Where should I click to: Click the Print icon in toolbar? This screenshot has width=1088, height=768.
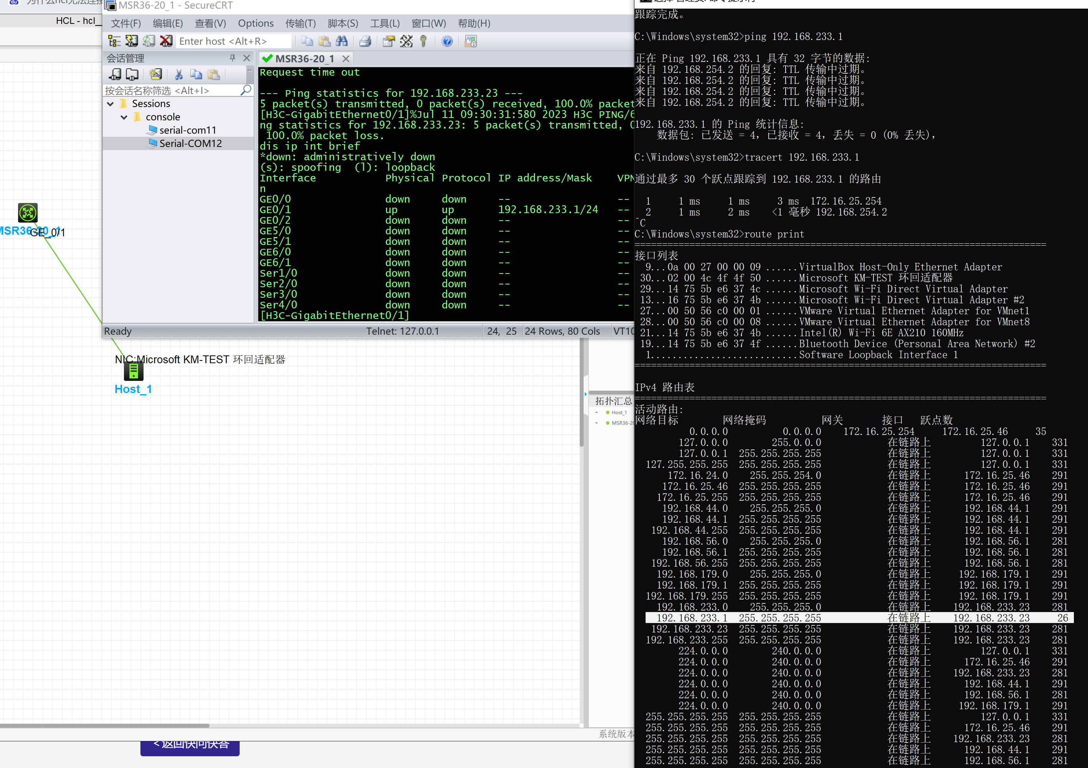(365, 41)
